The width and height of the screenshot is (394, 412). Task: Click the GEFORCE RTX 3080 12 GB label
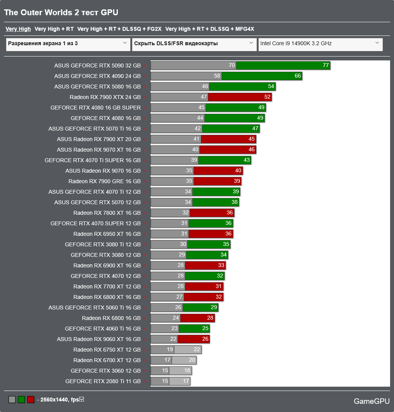click(x=106, y=255)
